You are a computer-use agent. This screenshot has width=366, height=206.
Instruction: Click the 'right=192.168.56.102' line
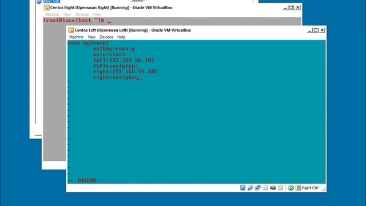pos(125,72)
